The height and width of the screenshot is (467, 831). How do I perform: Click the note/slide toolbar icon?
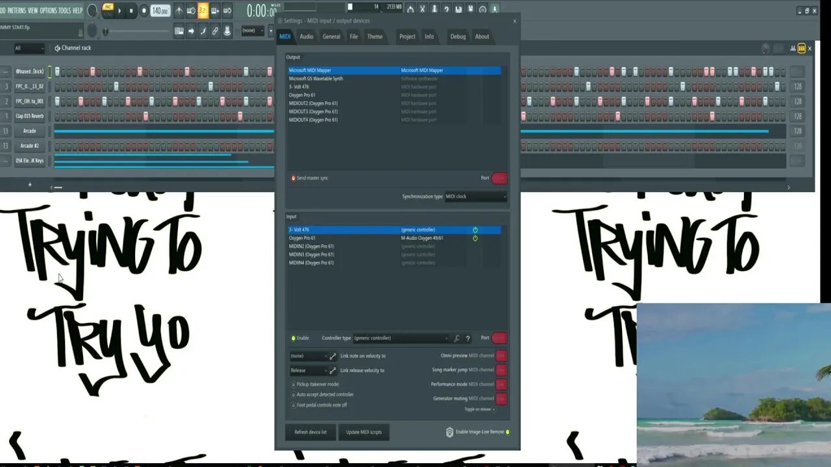pyautogui.click(x=203, y=30)
